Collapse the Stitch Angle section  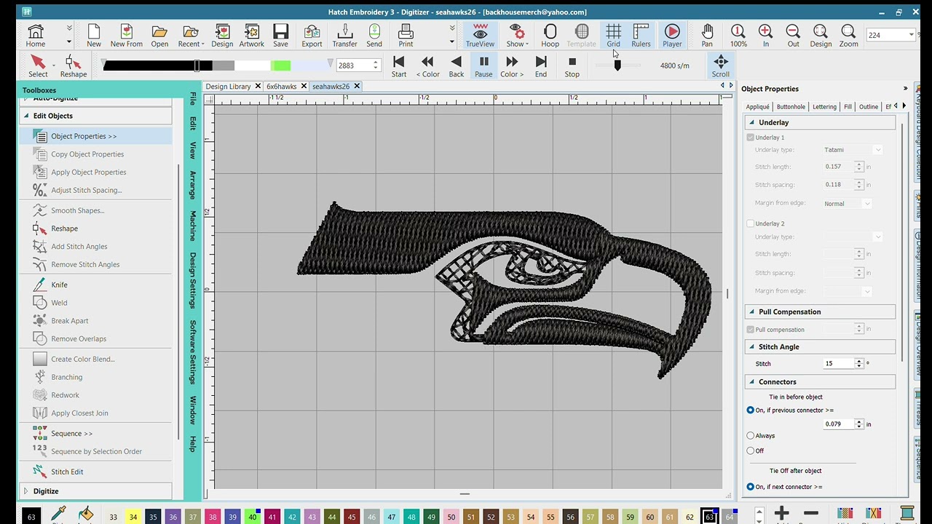pos(751,346)
